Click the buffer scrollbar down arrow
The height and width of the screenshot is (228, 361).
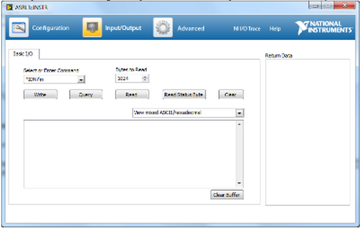tap(239, 183)
